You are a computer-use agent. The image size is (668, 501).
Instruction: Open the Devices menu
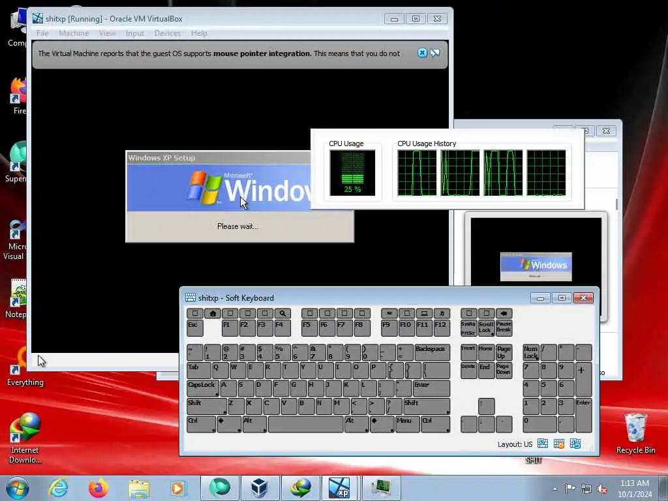pos(168,33)
